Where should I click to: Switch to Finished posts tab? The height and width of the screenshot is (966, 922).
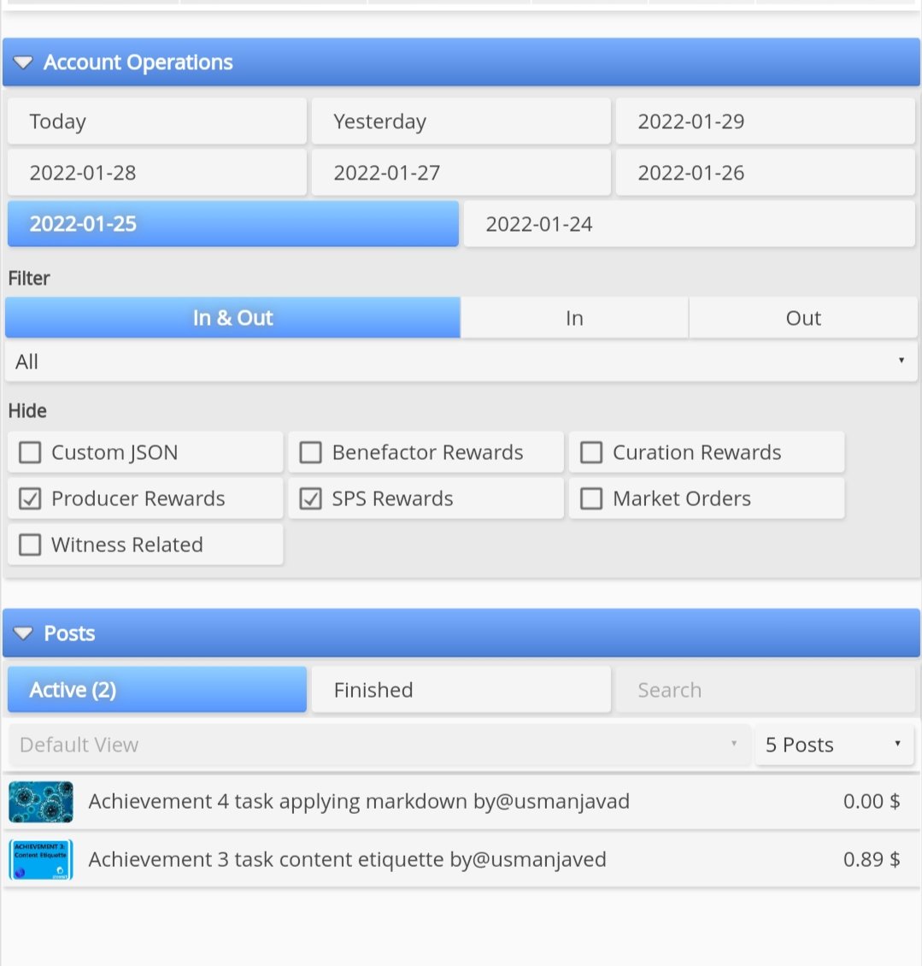[x=461, y=689]
